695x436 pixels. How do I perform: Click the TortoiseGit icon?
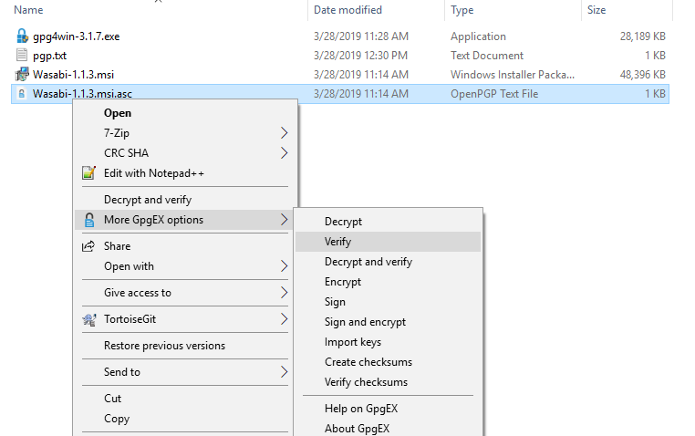(x=88, y=319)
